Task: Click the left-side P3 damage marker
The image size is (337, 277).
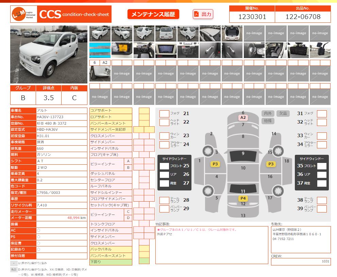Action: [215, 164]
